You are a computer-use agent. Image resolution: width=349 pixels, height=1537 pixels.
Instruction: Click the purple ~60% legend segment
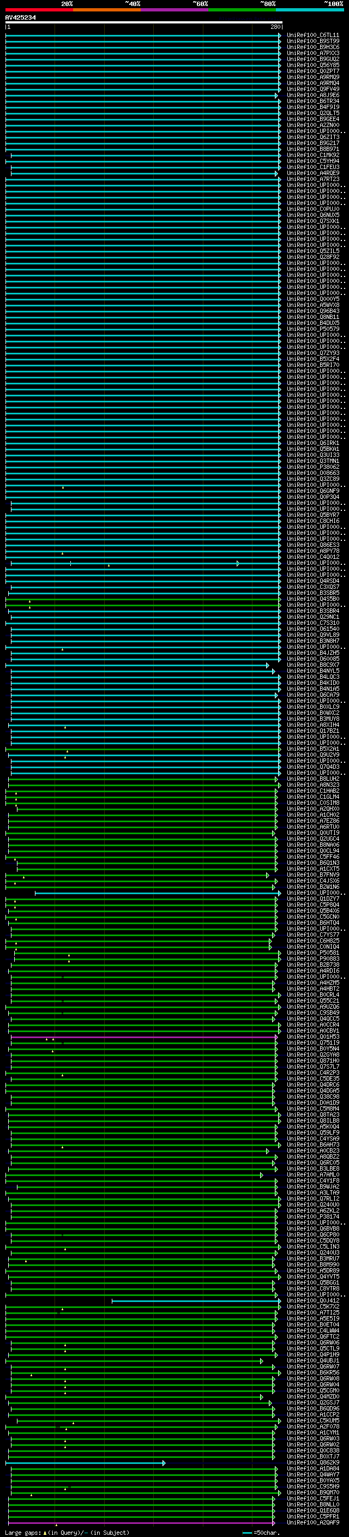pyautogui.click(x=175, y=10)
